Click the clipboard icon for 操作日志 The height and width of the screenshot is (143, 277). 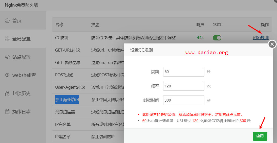click(7, 111)
